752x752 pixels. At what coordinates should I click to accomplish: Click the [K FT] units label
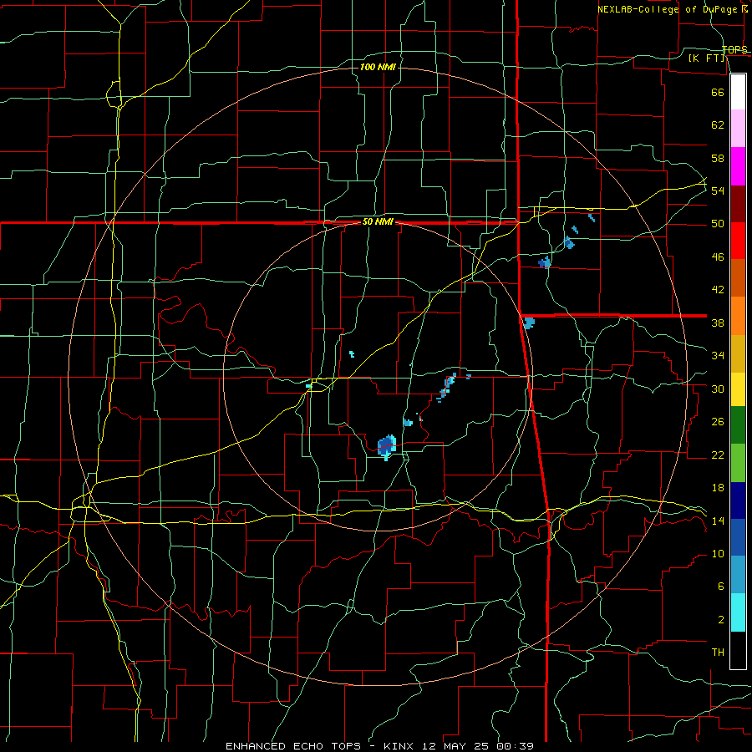coord(706,58)
